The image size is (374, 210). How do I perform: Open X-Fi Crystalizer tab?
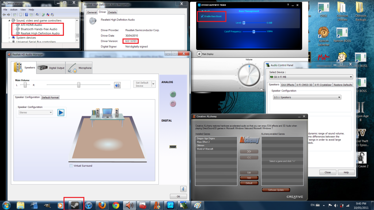tap(323, 85)
